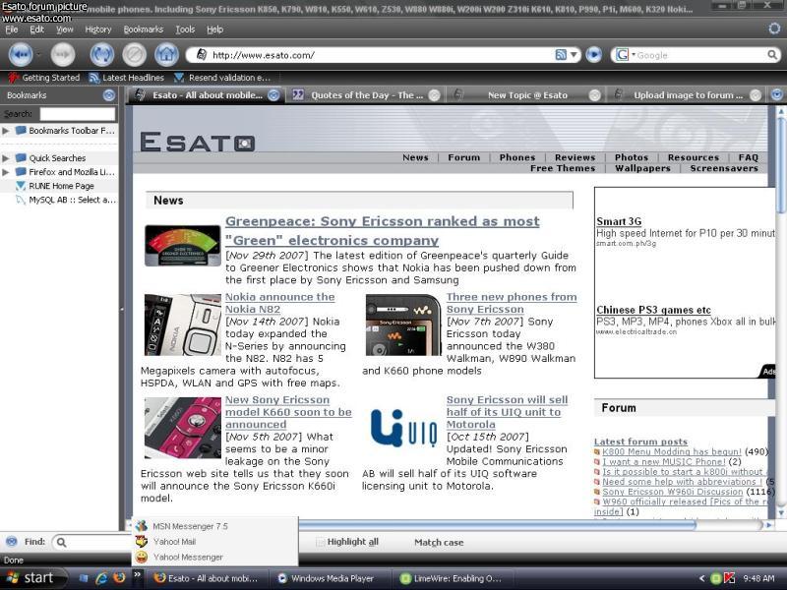Open the History menu
The width and height of the screenshot is (787, 590).
tap(97, 29)
